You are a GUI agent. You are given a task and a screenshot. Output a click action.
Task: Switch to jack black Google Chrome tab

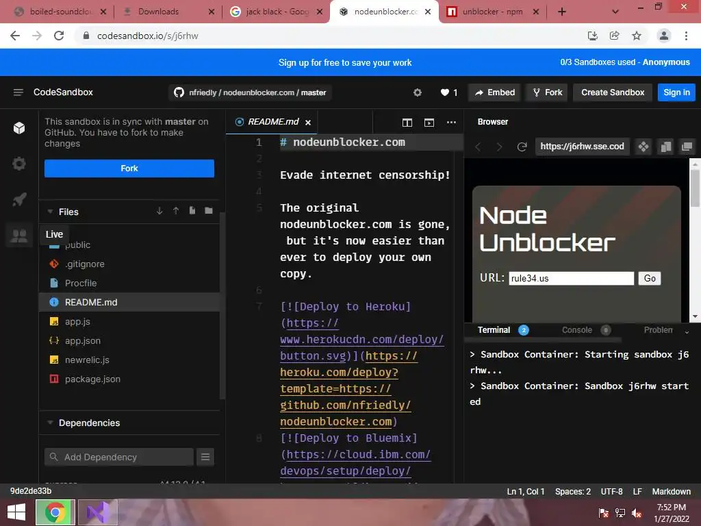(277, 12)
